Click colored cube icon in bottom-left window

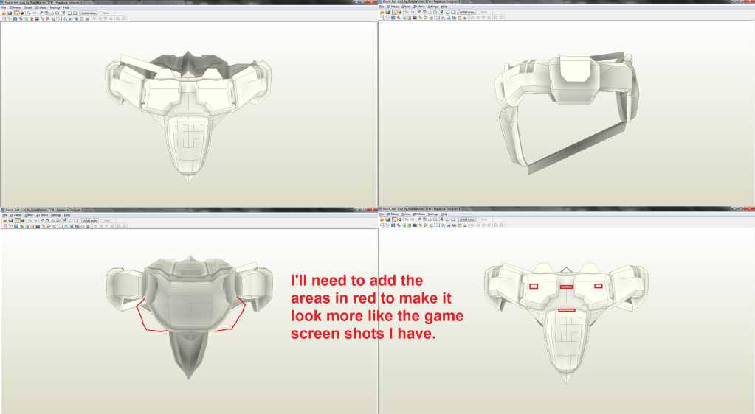[23, 220]
